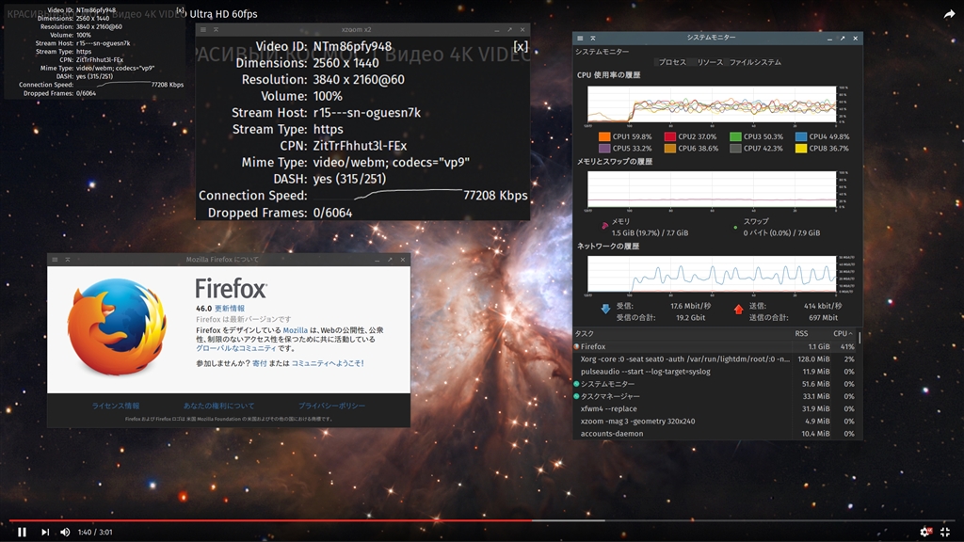964x542 pixels.
Task: Select the Firefox process row in the task list
Action: [x=715, y=346]
